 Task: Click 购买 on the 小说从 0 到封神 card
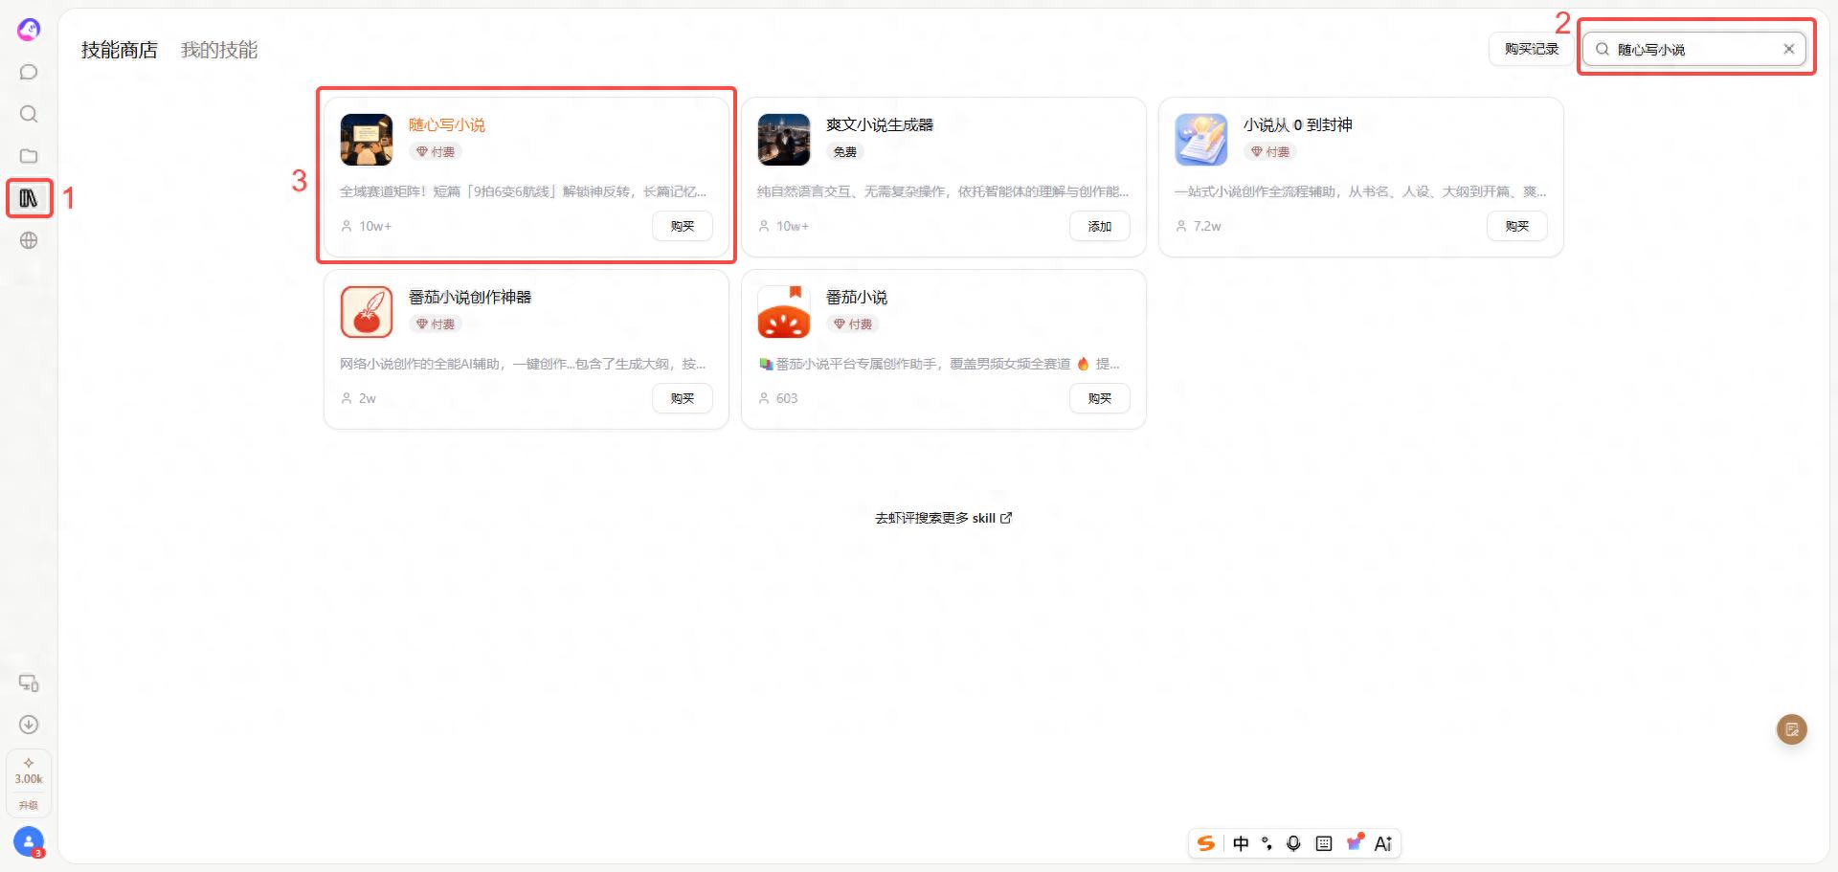1517,226
